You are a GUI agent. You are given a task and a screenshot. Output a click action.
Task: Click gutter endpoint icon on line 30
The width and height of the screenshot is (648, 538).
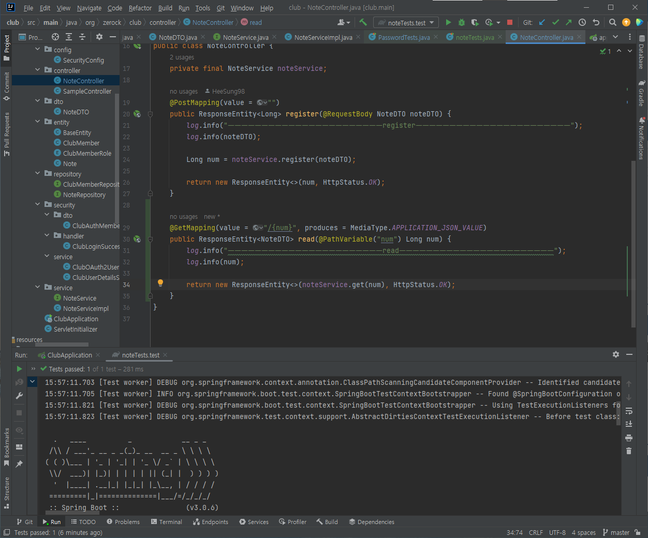pyautogui.click(x=137, y=239)
